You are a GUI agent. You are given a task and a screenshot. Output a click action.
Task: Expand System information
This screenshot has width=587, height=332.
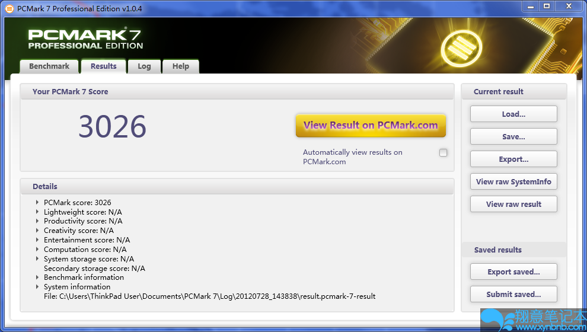(37, 287)
